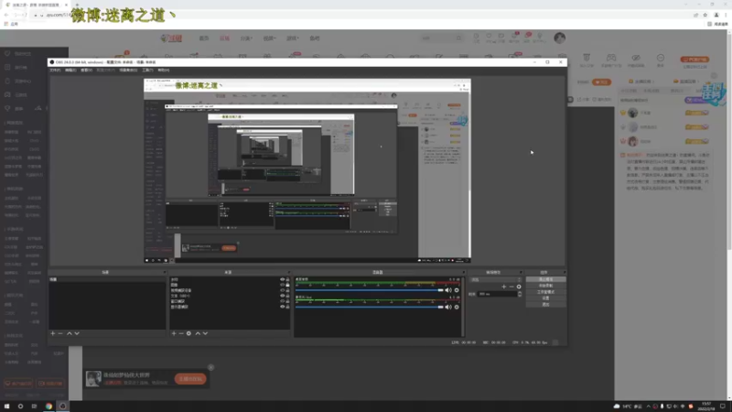Open the scene transition type dropdown
Screen dimensions: 732x412
[x=496, y=279]
